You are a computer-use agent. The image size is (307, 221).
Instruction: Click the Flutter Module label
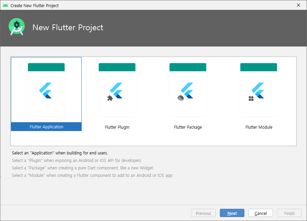point(259,127)
